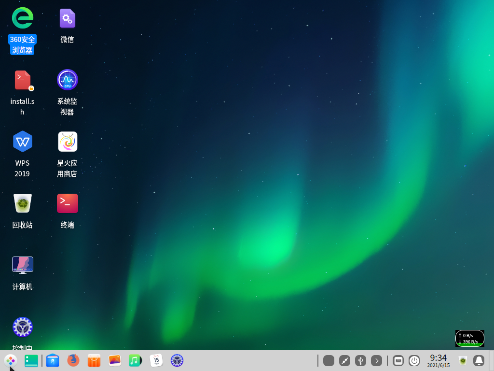Select the 星火应用商店 desktop icon
The image size is (494, 371).
68,142
